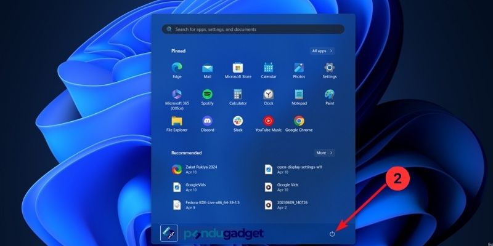Launch Notepad

(299, 97)
